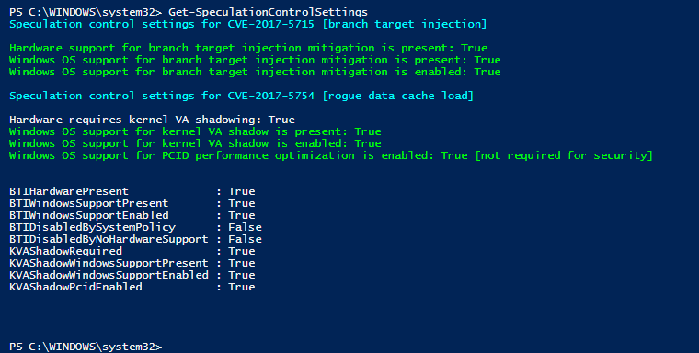The image size is (699, 353).
Task: Click the bottom PS C:\WINDOWS\system32 prompt
Action: pos(86,347)
